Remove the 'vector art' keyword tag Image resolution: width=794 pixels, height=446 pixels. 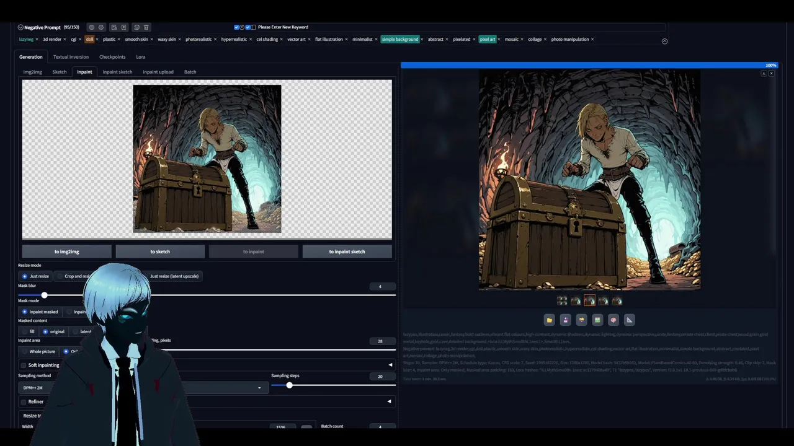tap(309, 39)
